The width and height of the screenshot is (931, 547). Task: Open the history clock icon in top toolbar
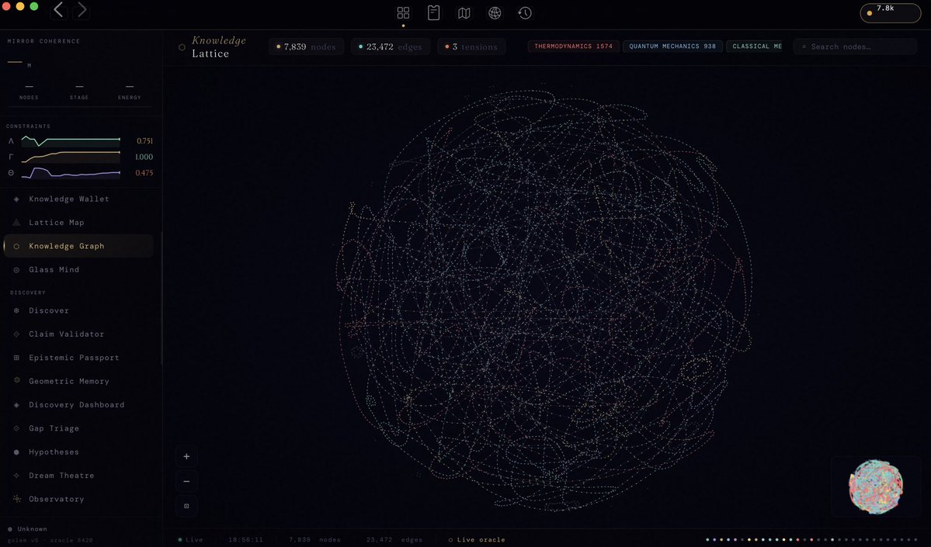coord(525,13)
